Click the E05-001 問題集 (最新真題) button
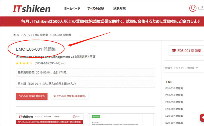204x126 pixels. 70,96
